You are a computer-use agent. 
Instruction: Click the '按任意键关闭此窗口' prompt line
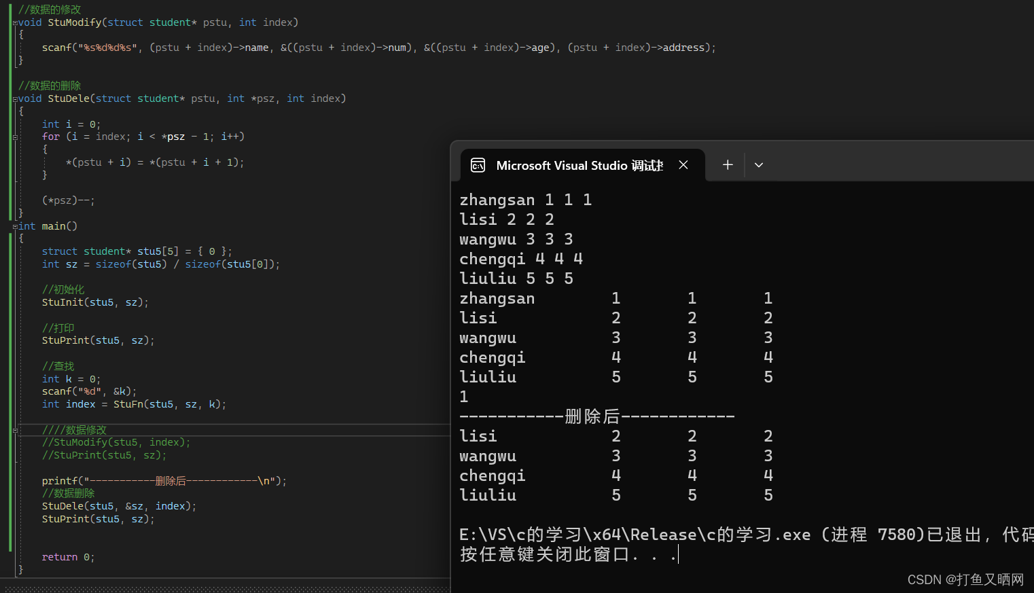pyautogui.click(x=568, y=555)
